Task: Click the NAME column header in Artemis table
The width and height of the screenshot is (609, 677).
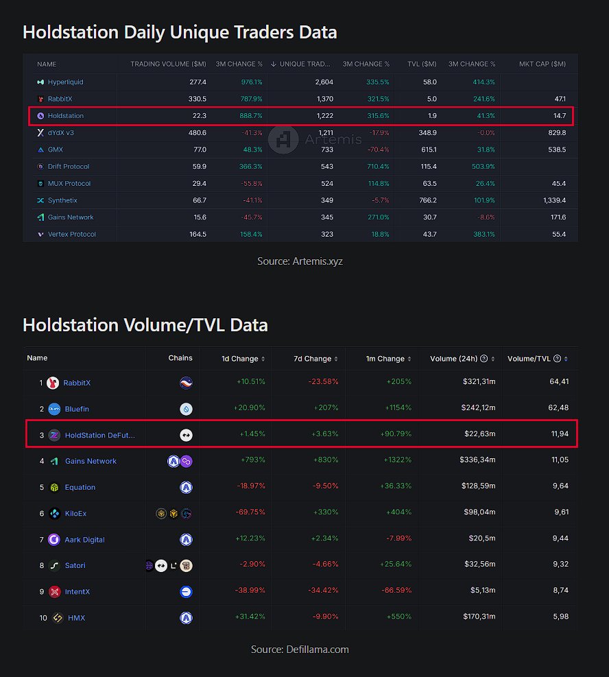Action: [47, 64]
